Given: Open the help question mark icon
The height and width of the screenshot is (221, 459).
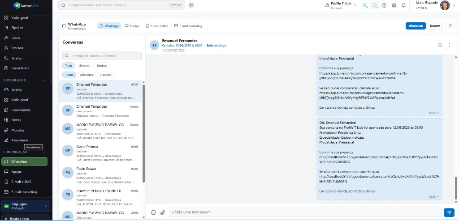Looking at the screenshot, I should tap(384, 5).
